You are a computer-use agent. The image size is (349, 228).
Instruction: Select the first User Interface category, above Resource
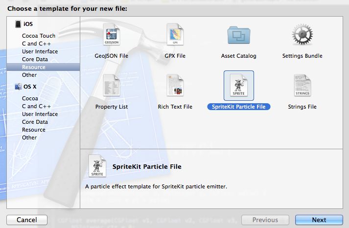click(40, 51)
